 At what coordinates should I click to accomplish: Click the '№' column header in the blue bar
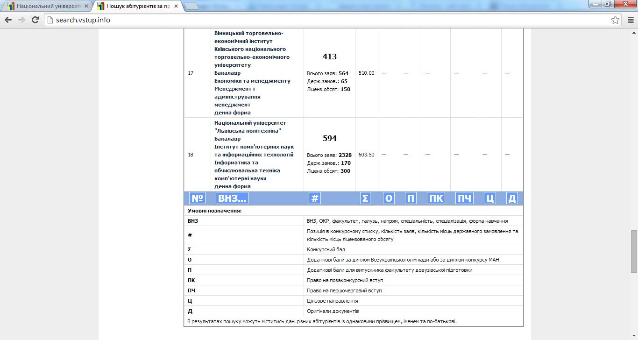click(198, 198)
